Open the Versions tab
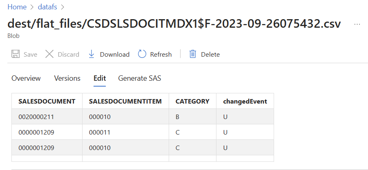 pyautogui.click(x=67, y=78)
